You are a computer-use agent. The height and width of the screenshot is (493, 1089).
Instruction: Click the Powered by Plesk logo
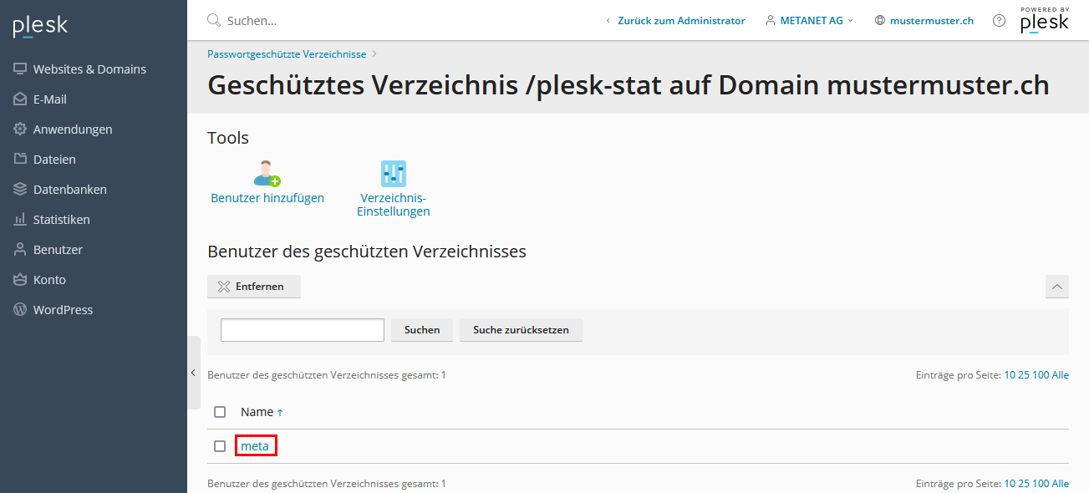click(1044, 21)
